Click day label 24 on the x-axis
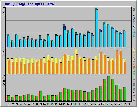 click(100, 104)
